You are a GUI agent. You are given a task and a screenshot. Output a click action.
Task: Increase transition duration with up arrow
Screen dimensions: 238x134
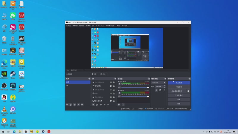coord(165,86)
